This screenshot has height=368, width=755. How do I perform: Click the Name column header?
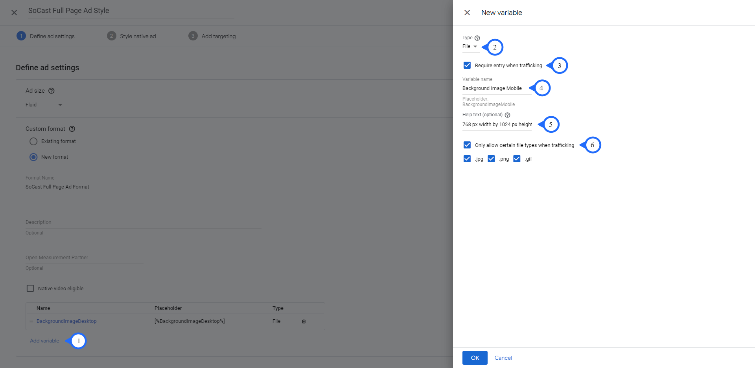click(43, 308)
